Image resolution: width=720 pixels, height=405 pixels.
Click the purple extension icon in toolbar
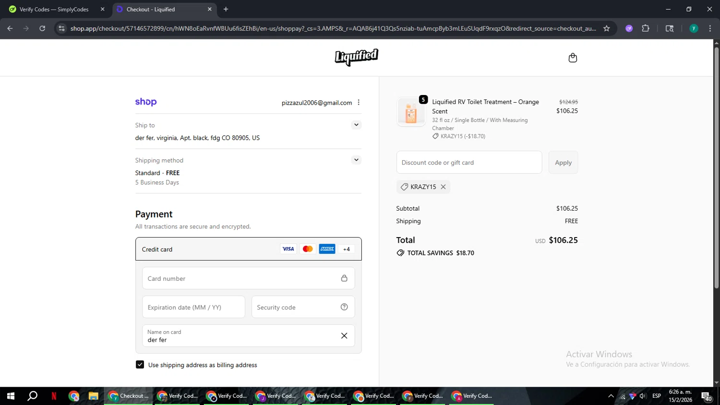click(629, 28)
